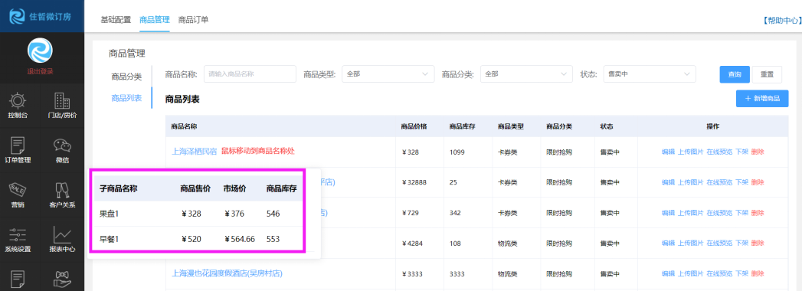Open the 控制台 dashboard icon
This screenshot has width=802, height=291.
coord(18,100)
